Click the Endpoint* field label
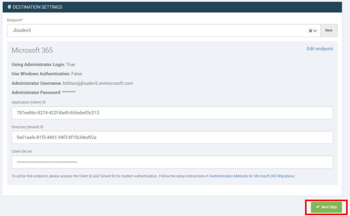 pos(15,20)
